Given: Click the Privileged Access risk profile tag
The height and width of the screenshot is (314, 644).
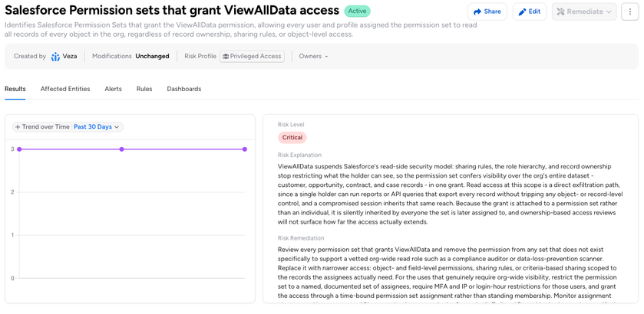Looking at the screenshot, I should [x=253, y=57].
